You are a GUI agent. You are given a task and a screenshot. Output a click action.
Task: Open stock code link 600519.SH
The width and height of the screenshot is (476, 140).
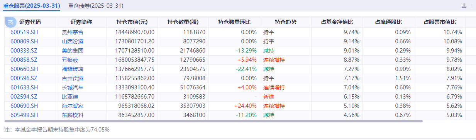pyautogui.click(x=24, y=32)
